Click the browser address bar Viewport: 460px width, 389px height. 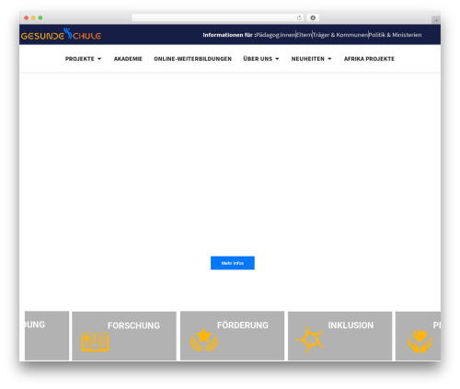tap(218, 17)
